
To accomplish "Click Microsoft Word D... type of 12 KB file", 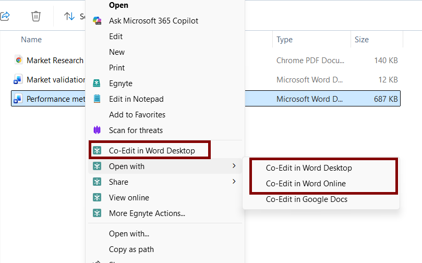I will click(x=309, y=80).
